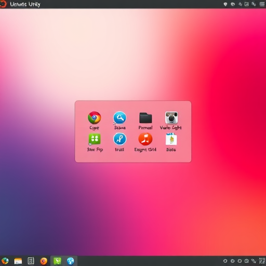
Task: Click the circle-with-dot icon in bottom tray
Action: pos(233,261)
